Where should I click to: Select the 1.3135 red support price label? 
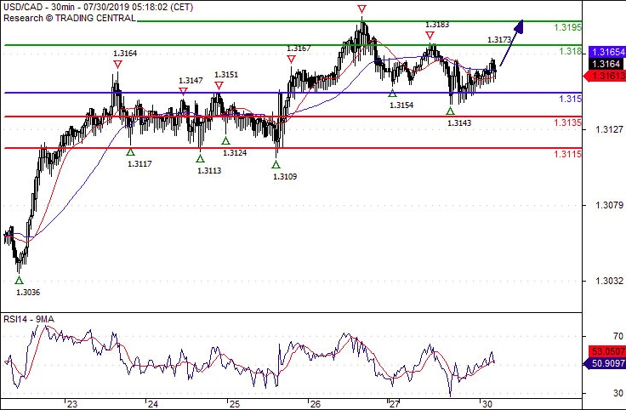tap(567, 122)
